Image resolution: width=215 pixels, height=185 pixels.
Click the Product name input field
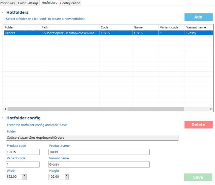99,152
